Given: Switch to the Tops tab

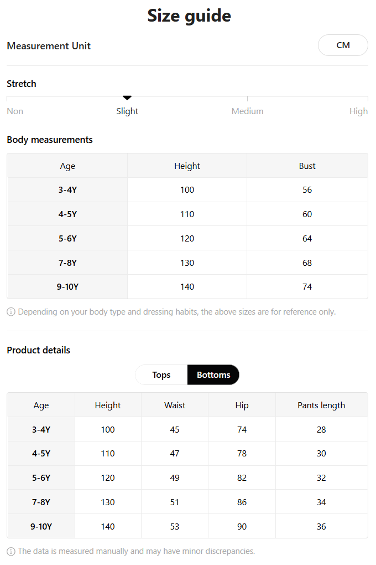Looking at the screenshot, I should tap(161, 375).
